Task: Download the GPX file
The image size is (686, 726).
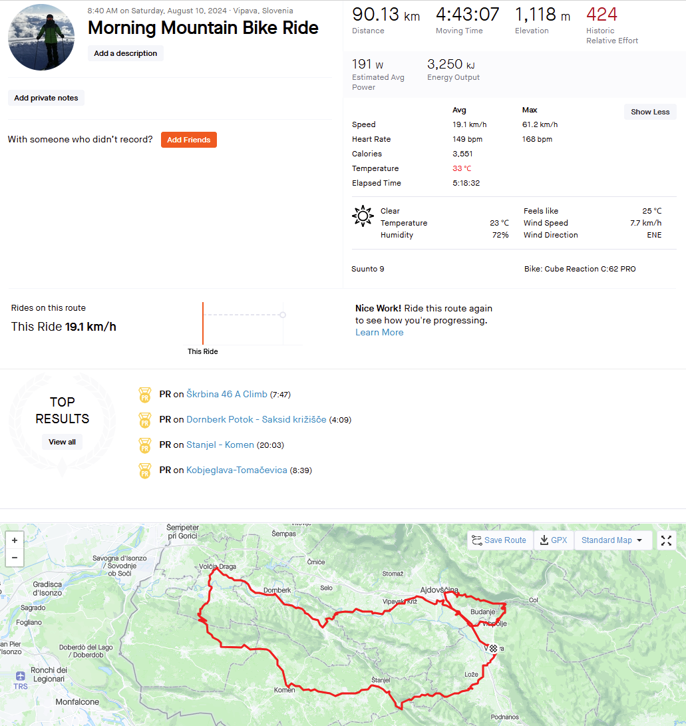Action: coord(554,540)
